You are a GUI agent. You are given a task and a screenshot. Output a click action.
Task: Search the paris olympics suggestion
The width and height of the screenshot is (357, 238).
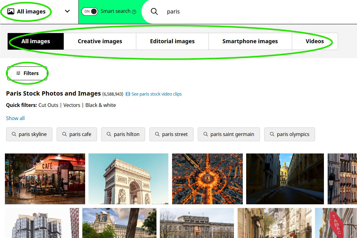point(290,134)
